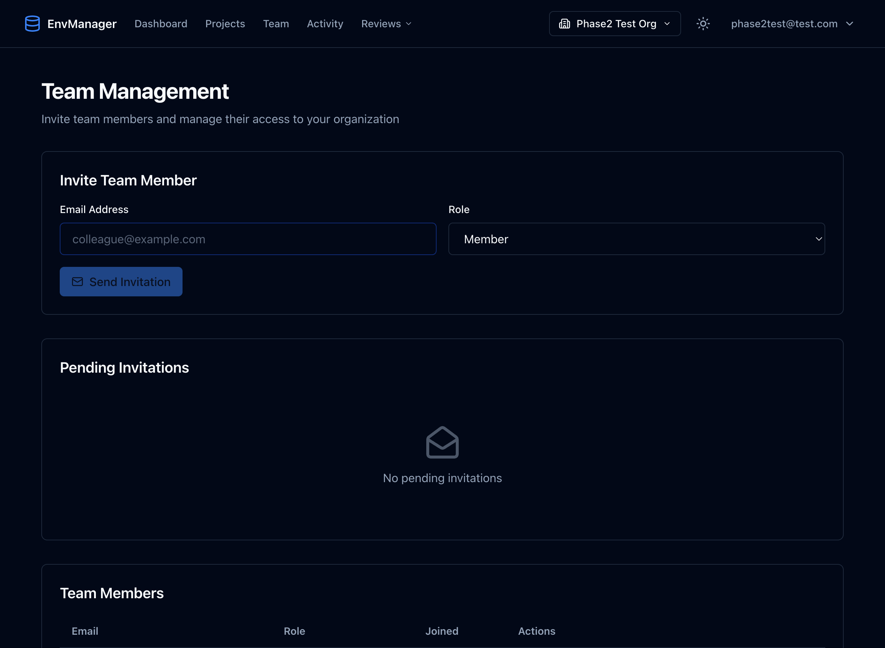Expand the Reviews navigation dropdown
Image resolution: width=885 pixels, height=648 pixels.
[x=386, y=24]
